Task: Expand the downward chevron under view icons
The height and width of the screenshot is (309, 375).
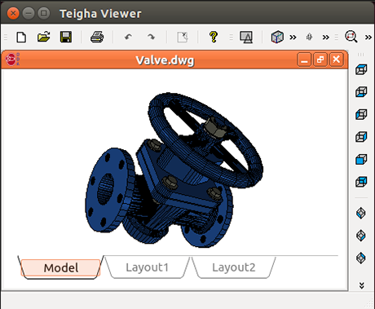Action: (361, 285)
